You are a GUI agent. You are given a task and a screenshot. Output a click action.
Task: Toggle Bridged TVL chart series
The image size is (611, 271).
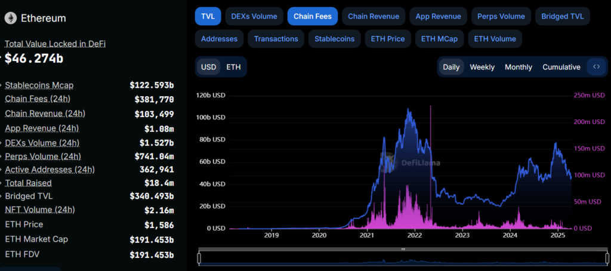pyautogui.click(x=562, y=16)
